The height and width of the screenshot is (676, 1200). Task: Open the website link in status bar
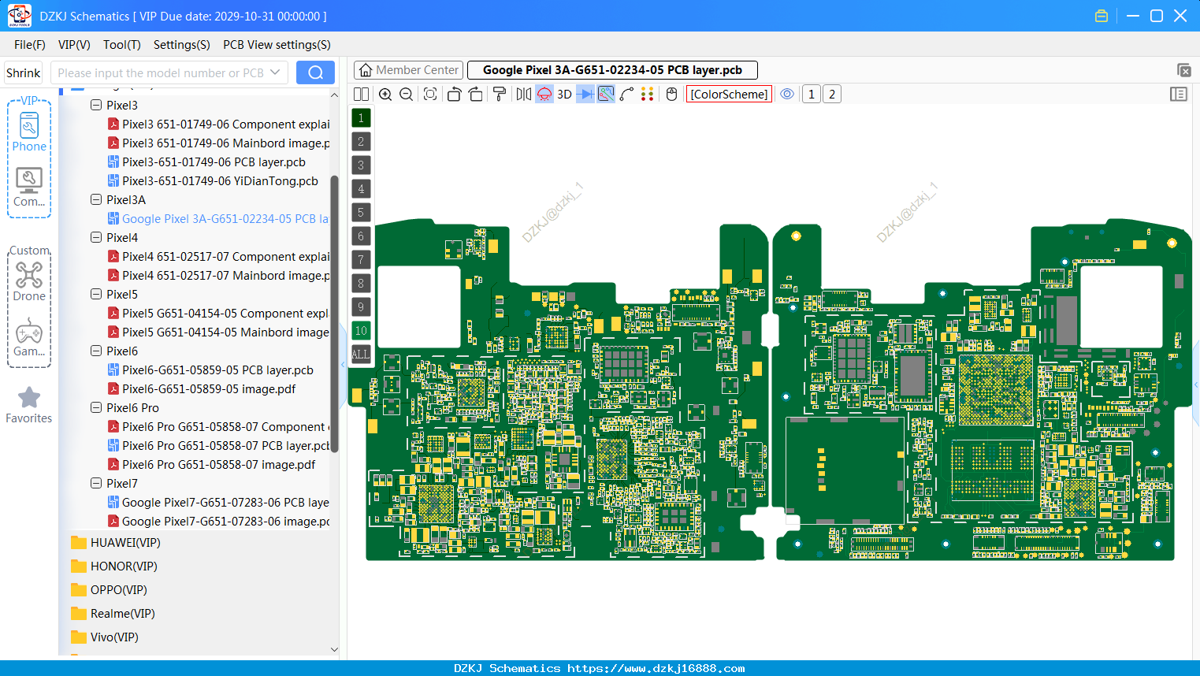tap(656, 668)
